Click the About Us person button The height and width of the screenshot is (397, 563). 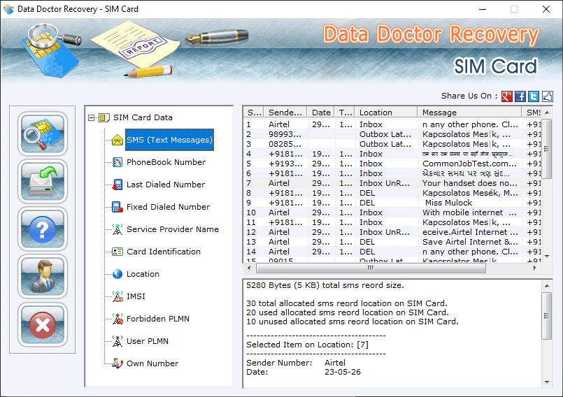[x=43, y=276]
